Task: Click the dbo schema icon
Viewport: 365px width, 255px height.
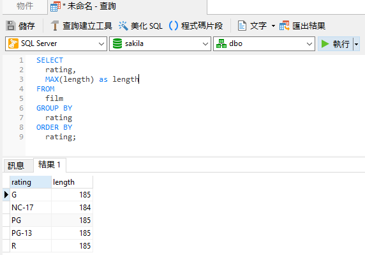Action: [x=221, y=43]
